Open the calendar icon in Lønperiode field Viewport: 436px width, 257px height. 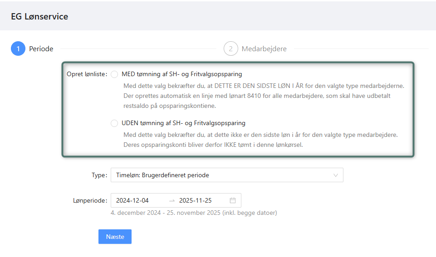(233, 200)
